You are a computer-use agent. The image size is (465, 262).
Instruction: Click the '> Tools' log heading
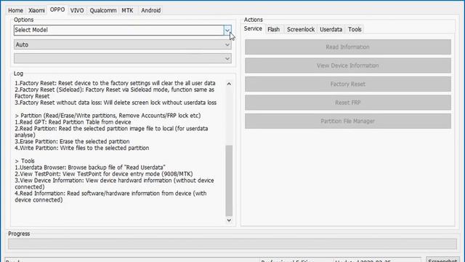click(25, 161)
